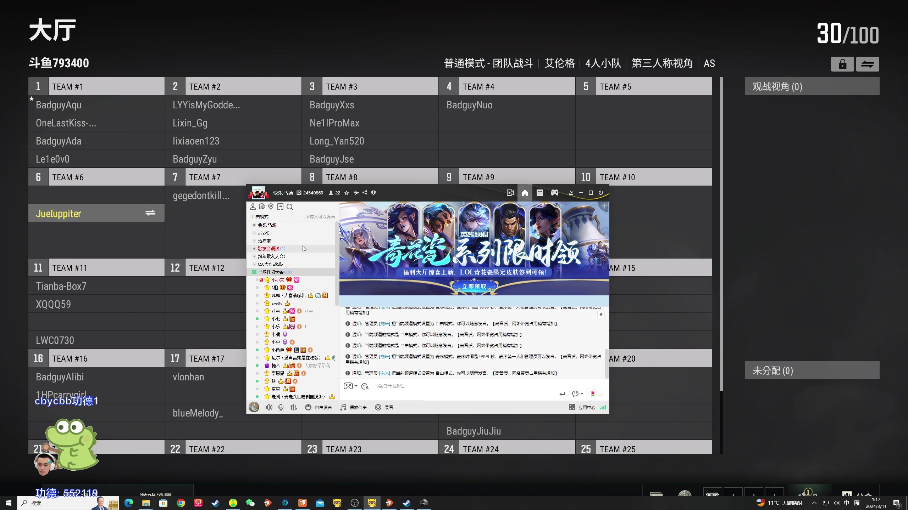Open the chat game dropdown arrow

356,386
